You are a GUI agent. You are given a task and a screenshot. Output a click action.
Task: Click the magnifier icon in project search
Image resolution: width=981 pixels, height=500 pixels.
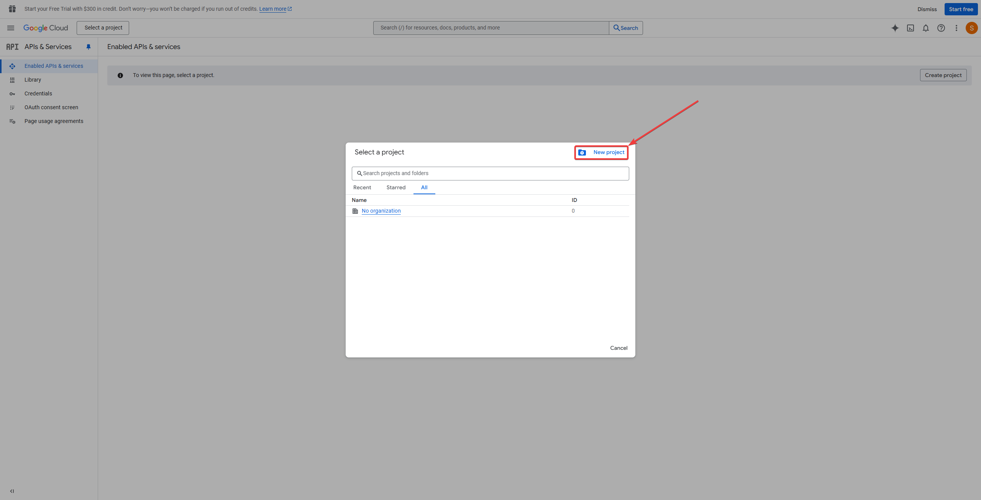(359, 174)
